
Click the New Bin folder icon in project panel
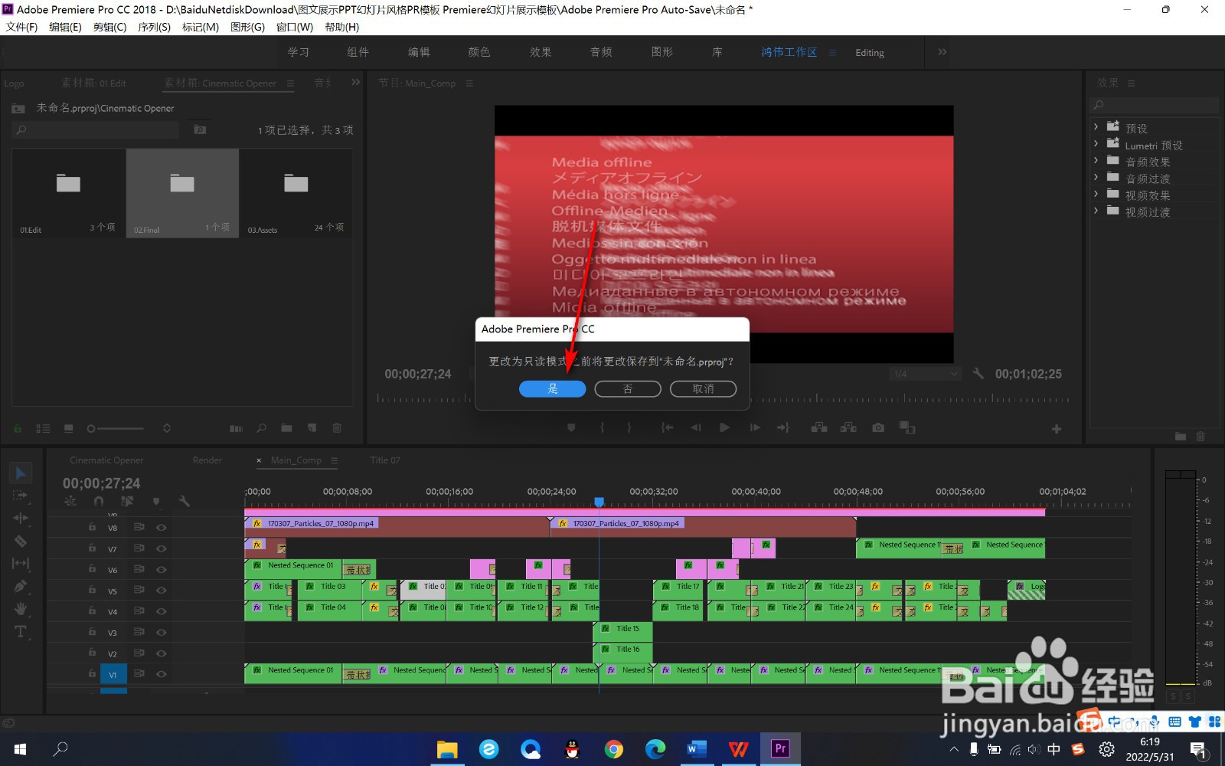point(286,428)
